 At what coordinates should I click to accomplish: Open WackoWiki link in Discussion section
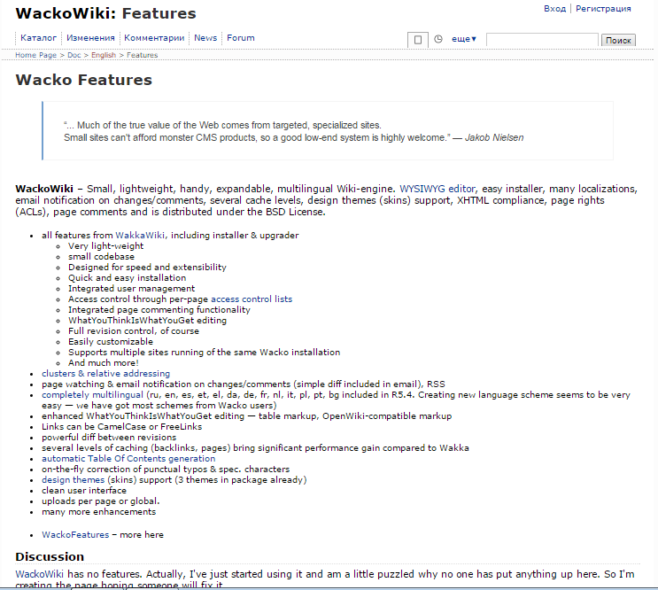pyautogui.click(x=40, y=574)
